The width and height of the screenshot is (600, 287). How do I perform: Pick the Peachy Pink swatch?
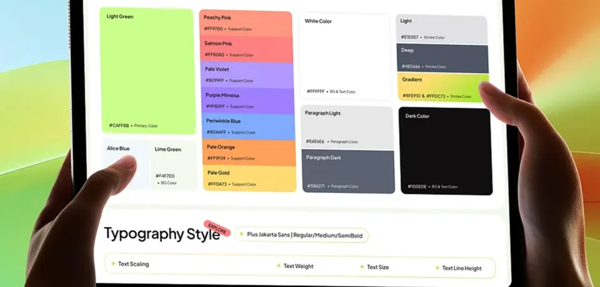click(x=246, y=24)
